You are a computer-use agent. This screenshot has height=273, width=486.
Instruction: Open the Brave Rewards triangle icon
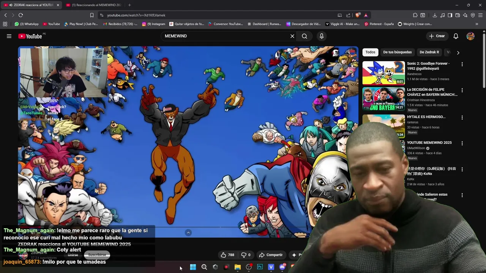pyautogui.click(x=366, y=15)
